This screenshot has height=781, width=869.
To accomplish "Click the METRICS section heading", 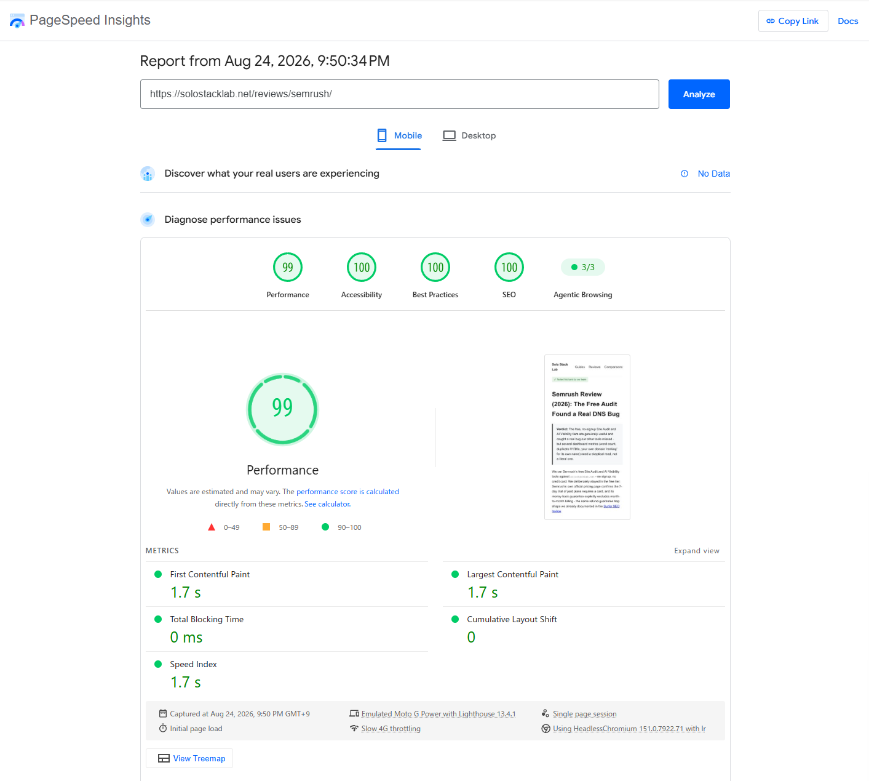I will pyautogui.click(x=162, y=551).
